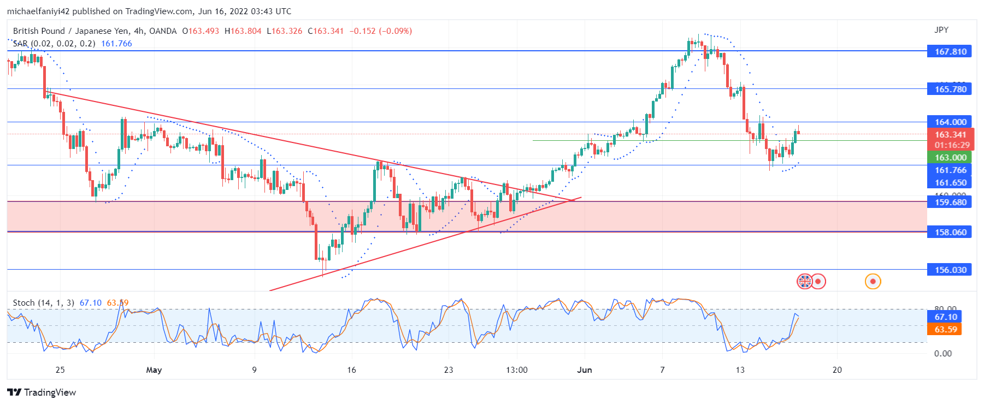Click the '13:00' time axis label
The height and width of the screenshot is (405, 984).
[517, 370]
